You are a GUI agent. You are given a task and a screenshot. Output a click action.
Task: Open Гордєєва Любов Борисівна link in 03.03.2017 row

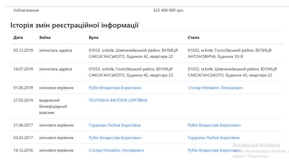(x=213, y=138)
